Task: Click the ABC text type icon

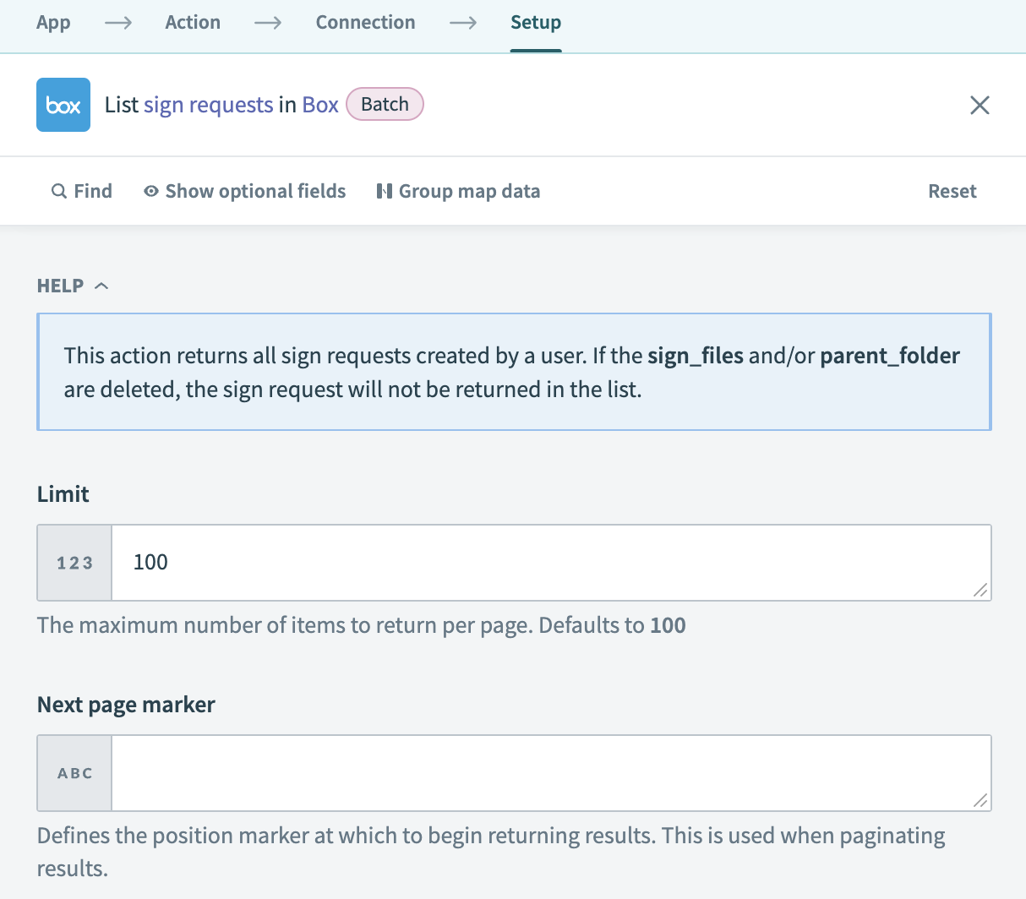Action: pos(75,773)
